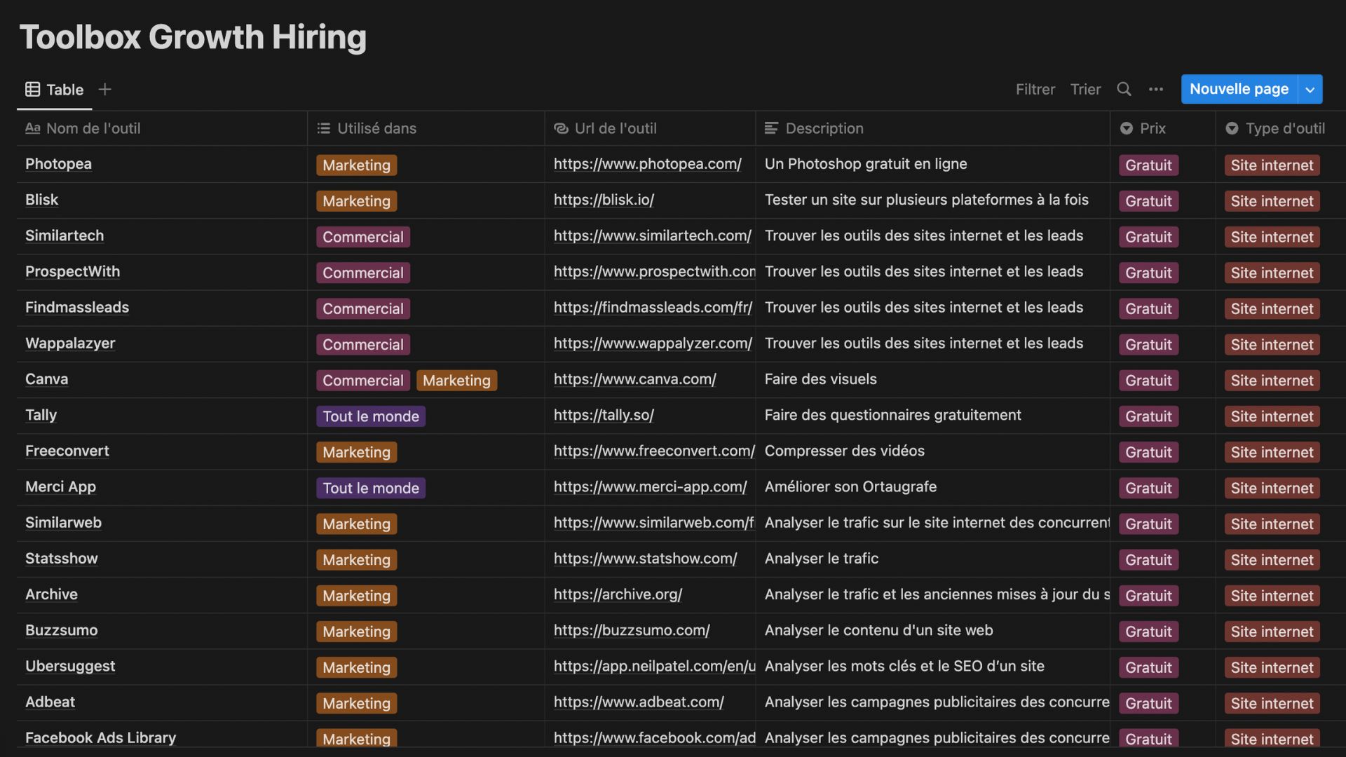The image size is (1346, 757).
Task: Open the Nom de l'outil column header menu
Action: point(93,128)
